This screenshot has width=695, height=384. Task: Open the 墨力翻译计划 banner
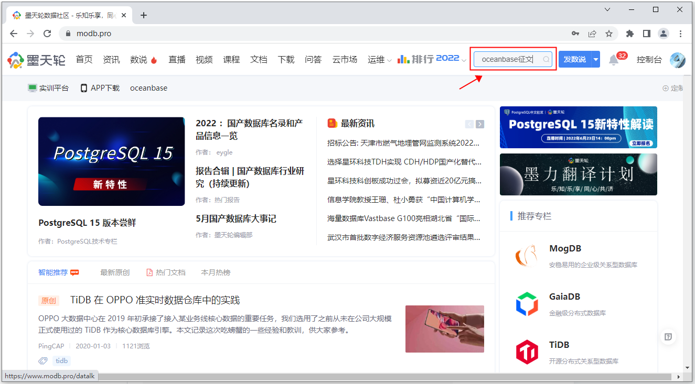(x=579, y=174)
